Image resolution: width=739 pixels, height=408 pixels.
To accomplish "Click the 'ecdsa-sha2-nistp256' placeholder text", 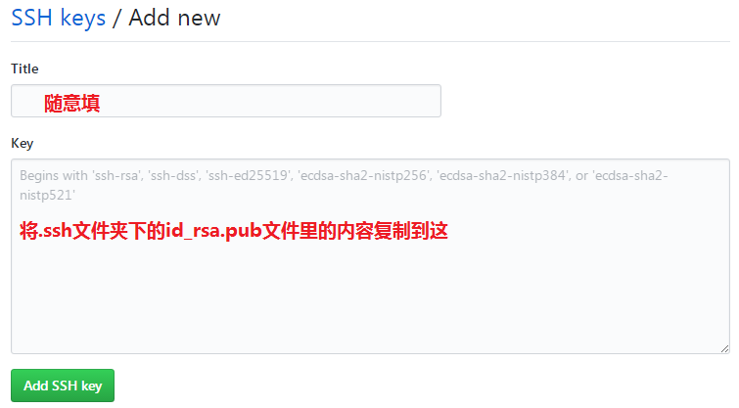I will click(364, 176).
